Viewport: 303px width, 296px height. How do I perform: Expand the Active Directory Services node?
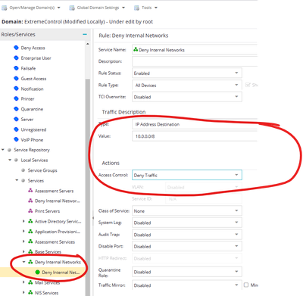click(x=23, y=221)
